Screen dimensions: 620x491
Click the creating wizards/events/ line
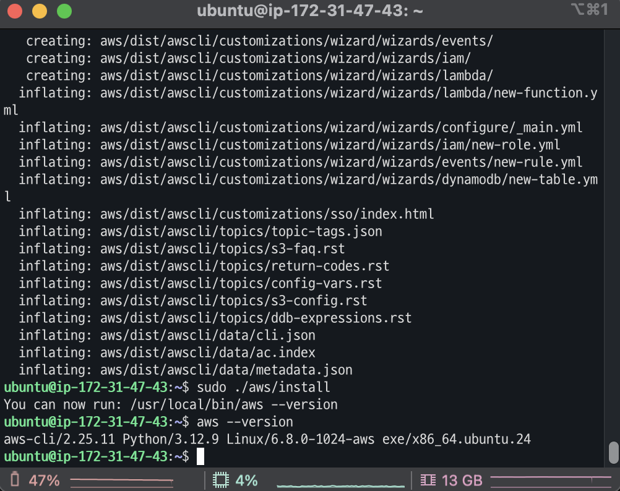tap(260, 41)
